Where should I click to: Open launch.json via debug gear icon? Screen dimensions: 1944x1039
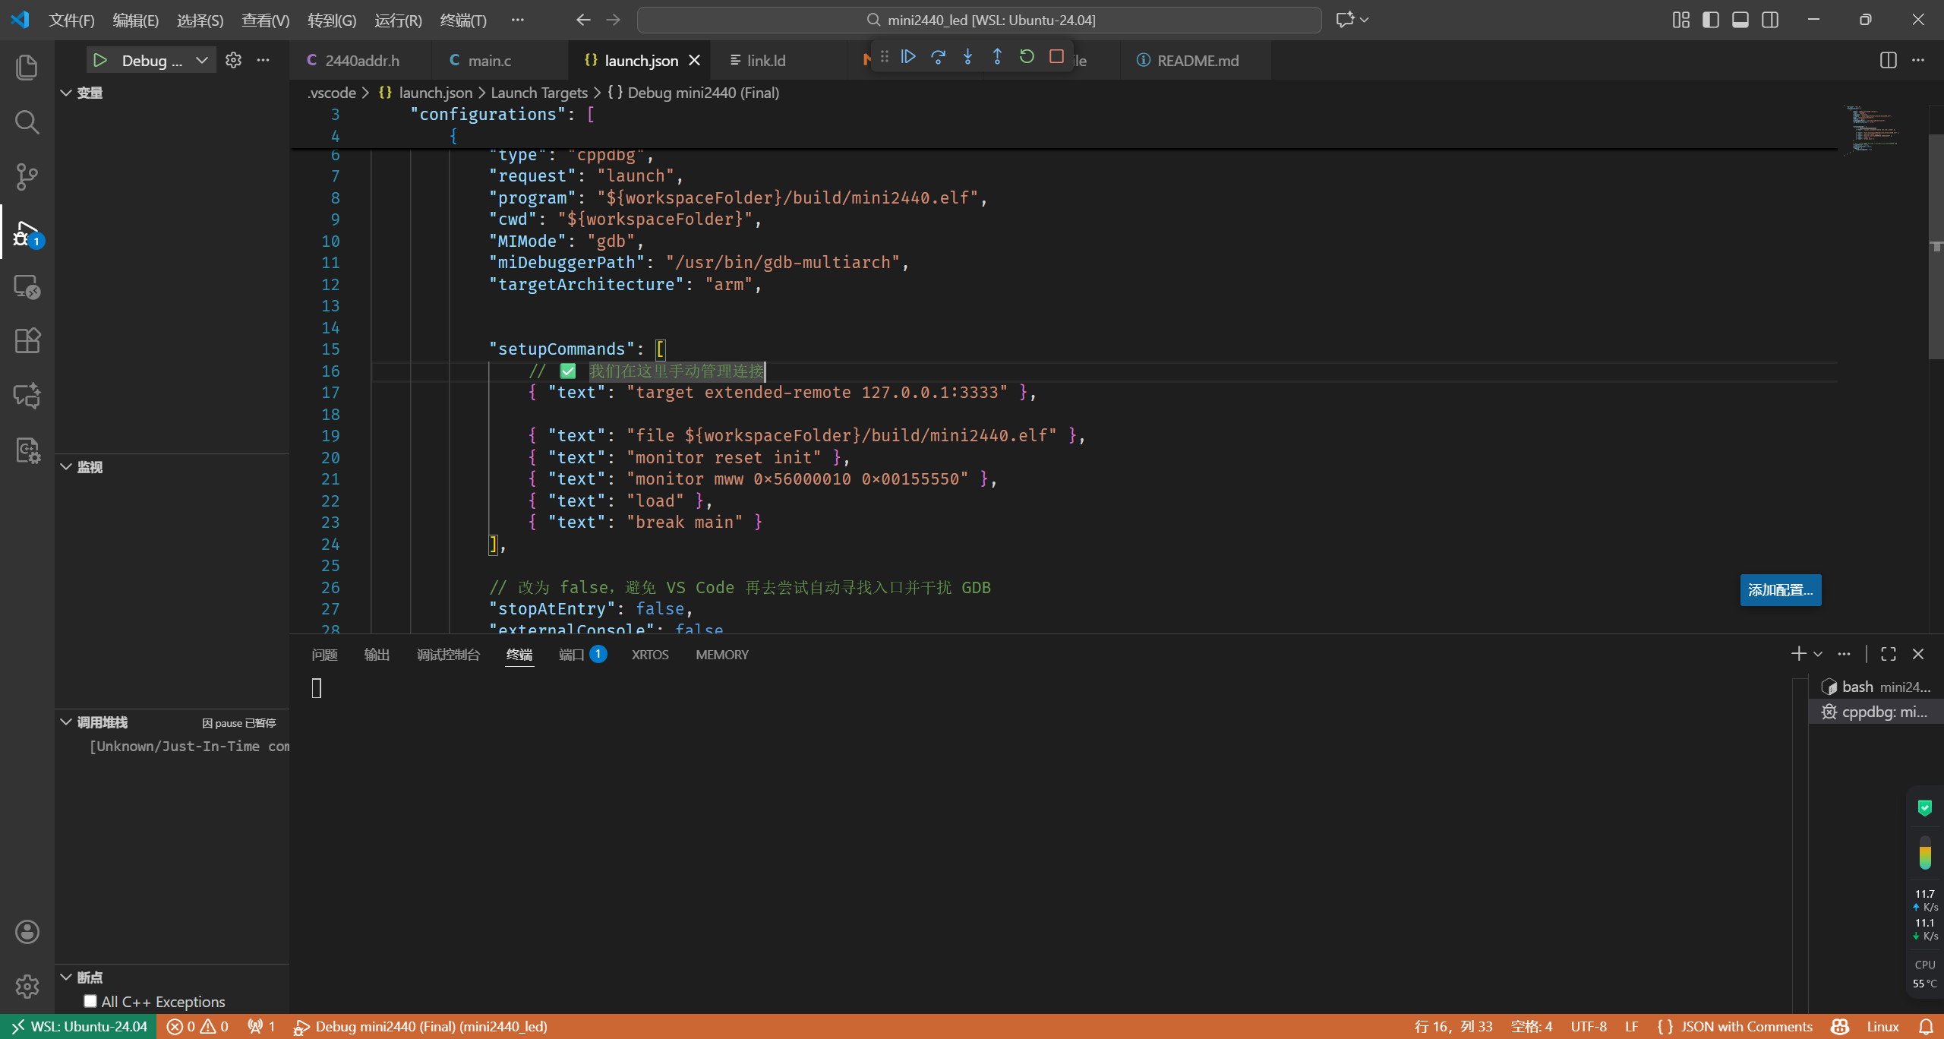point(233,61)
